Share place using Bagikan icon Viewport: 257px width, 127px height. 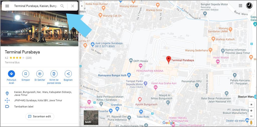pyautogui.click(x=68, y=74)
